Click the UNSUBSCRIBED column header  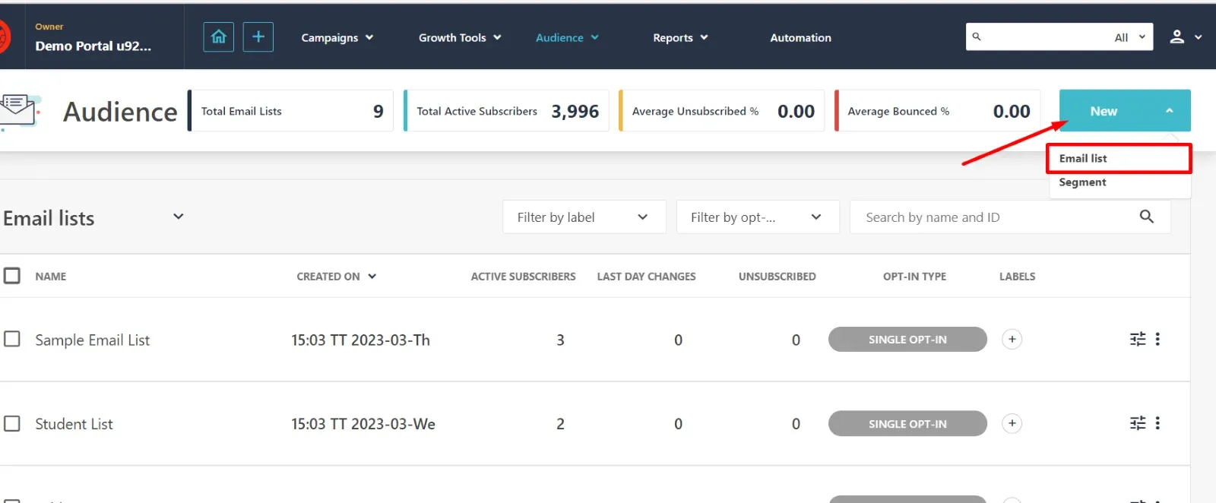click(x=777, y=277)
